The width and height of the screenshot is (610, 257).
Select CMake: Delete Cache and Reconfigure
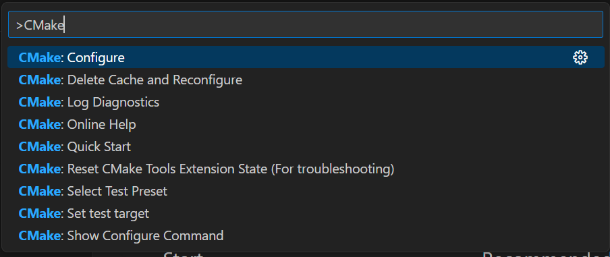click(306, 80)
